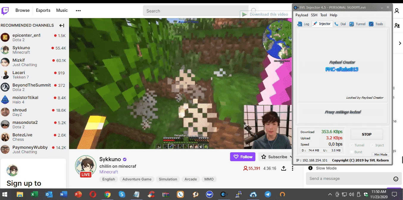Toggle the Burst checkbox in SVL Injector
This screenshot has width=403, height=200.
click(352, 152)
